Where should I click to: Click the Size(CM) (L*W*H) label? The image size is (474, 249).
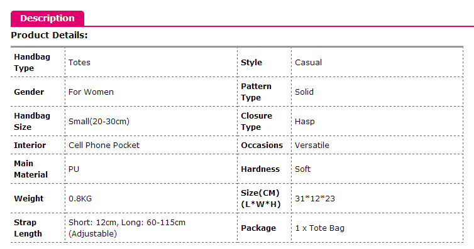coord(261,199)
